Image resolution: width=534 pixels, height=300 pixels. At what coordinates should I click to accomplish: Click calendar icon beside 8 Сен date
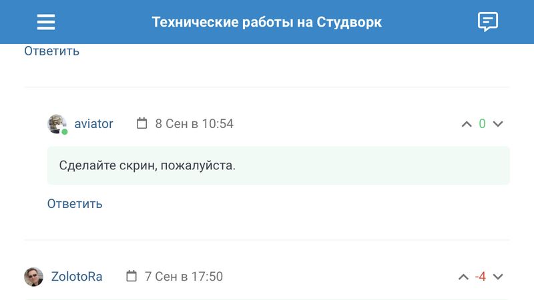[x=142, y=123]
